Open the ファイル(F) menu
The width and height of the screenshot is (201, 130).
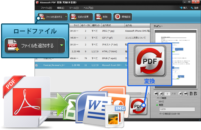coord(46,8)
